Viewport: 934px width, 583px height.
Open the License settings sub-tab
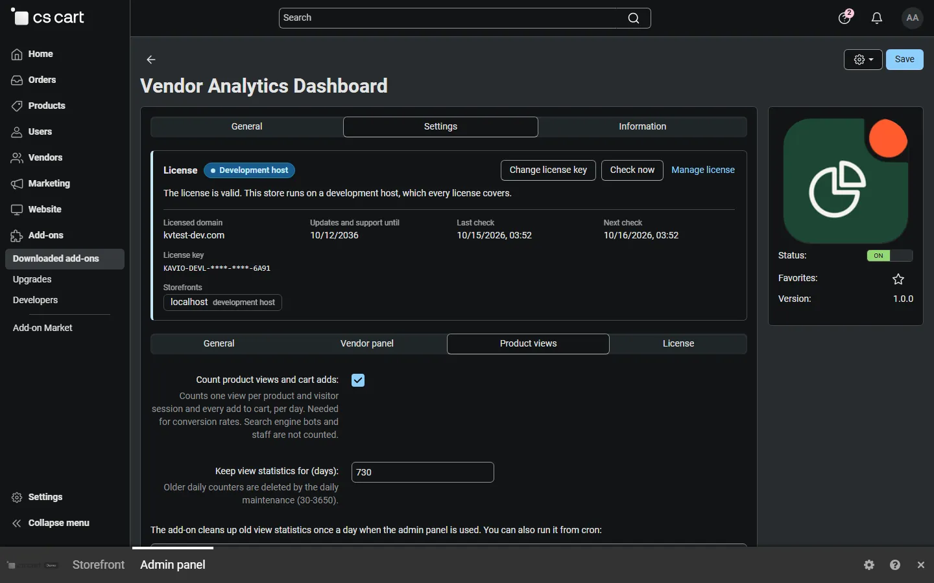coord(678,344)
